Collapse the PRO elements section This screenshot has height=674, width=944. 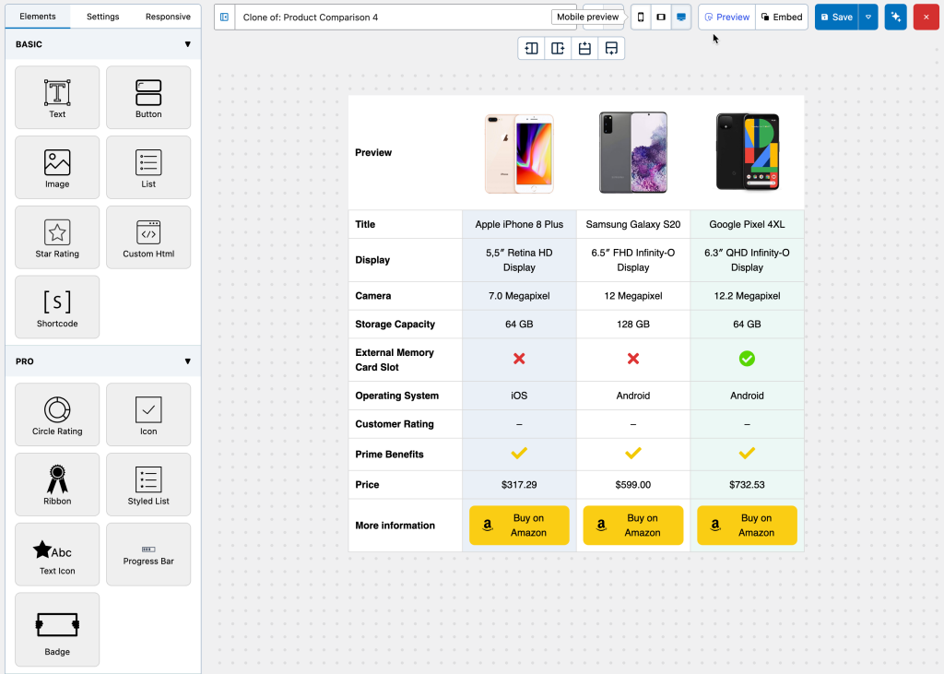[x=187, y=361]
